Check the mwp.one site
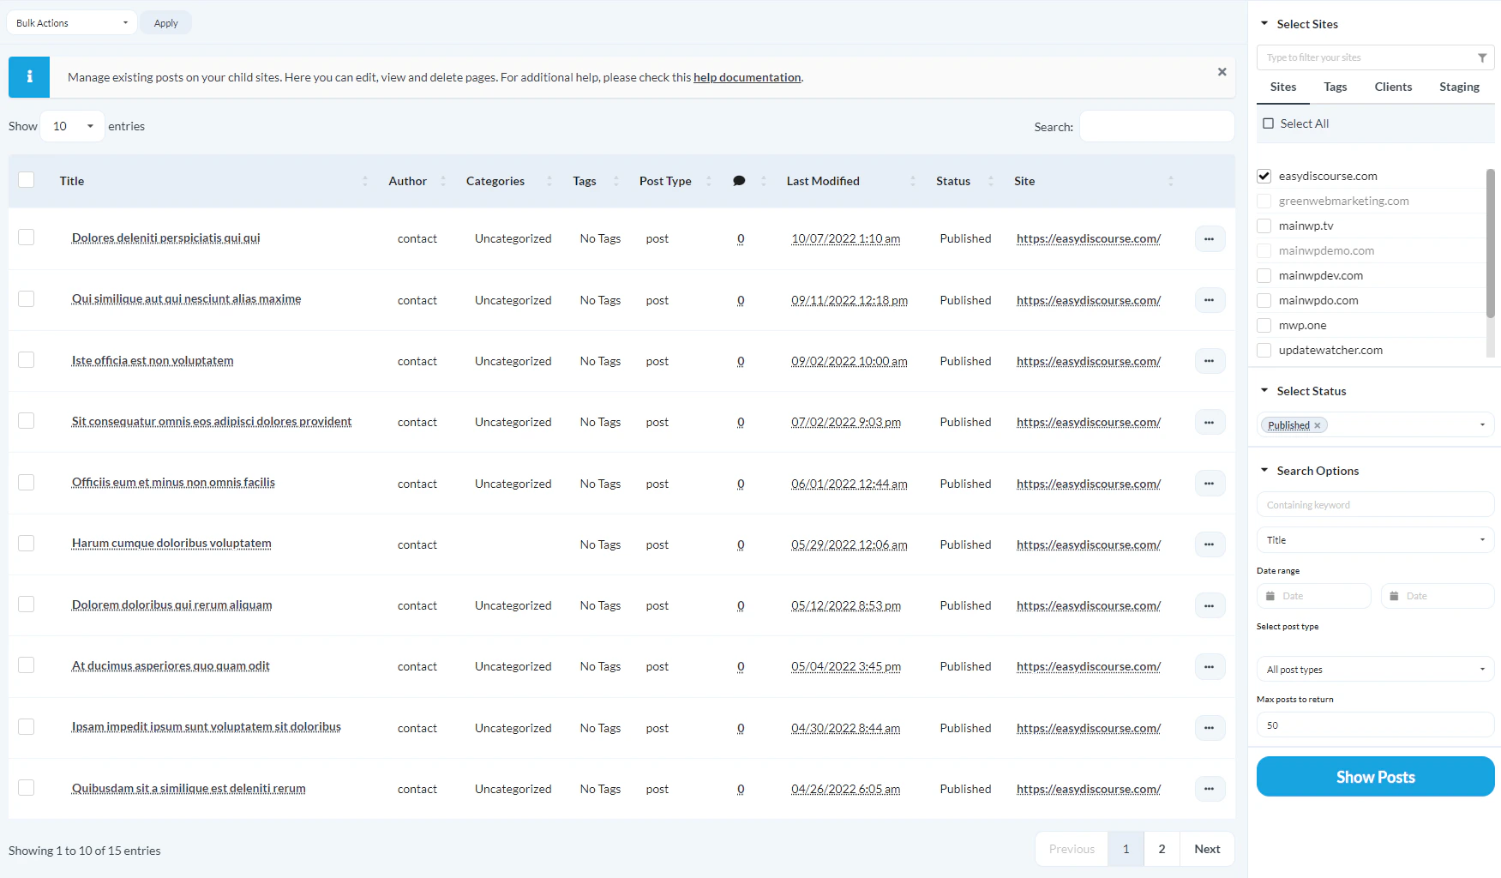This screenshot has height=878, width=1501. click(x=1264, y=325)
